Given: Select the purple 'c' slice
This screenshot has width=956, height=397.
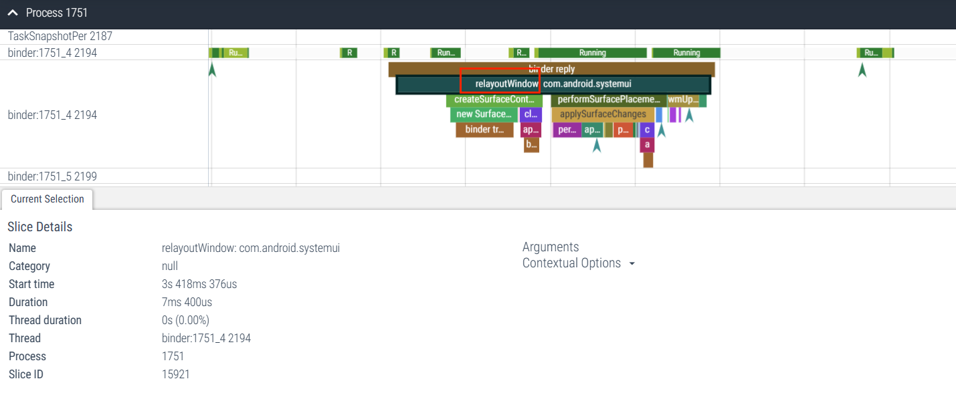Looking at the screenshot, I should (647, 130).
